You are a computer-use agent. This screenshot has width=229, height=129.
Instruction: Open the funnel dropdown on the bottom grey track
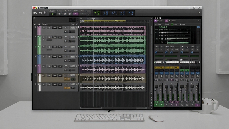tap(66, 84)
